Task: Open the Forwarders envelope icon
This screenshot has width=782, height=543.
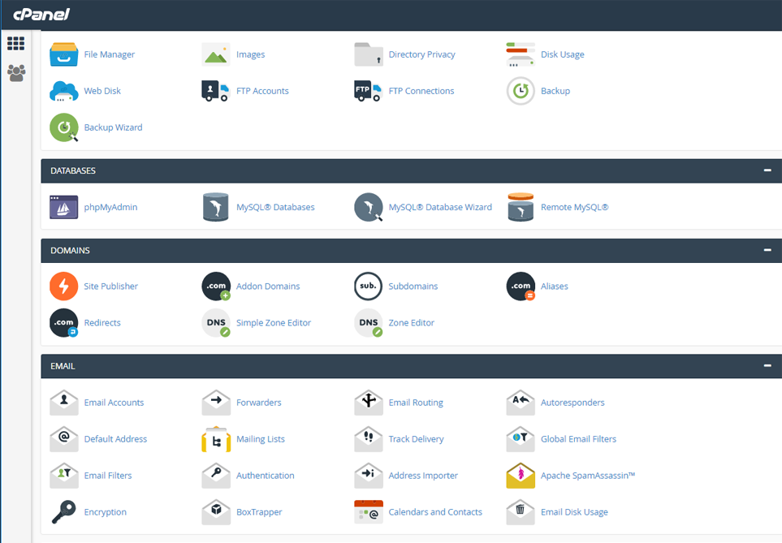Action: tap(216, 403)
